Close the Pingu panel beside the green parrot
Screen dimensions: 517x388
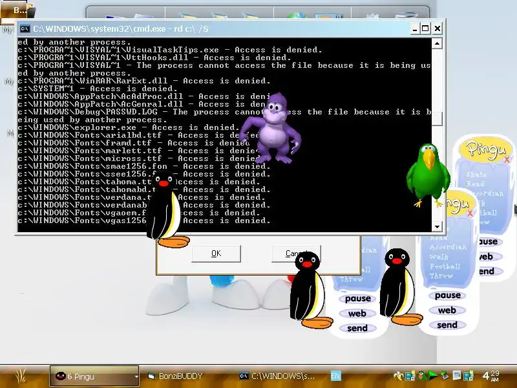(x=507, y=160)
